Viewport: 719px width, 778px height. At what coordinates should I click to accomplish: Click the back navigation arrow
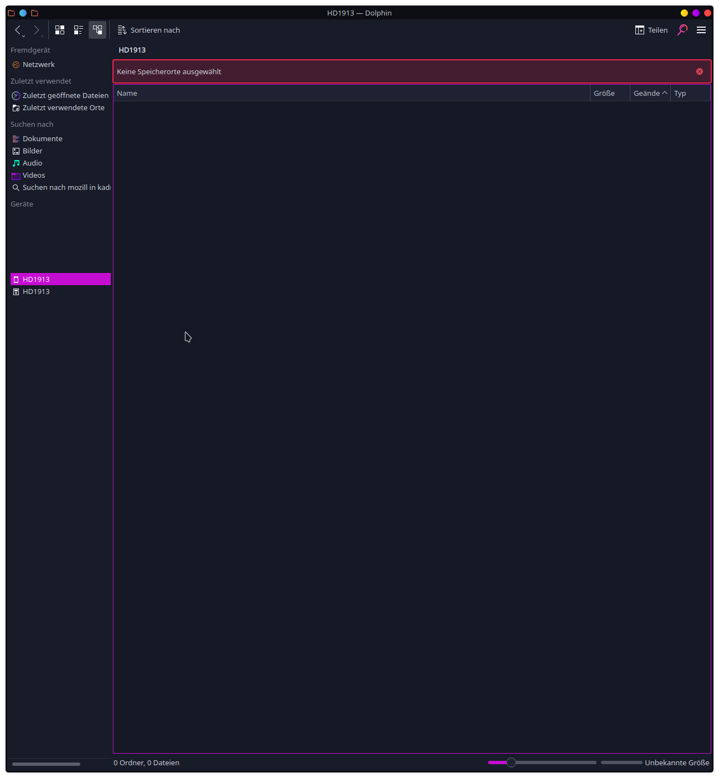click(x=18, y=30)
